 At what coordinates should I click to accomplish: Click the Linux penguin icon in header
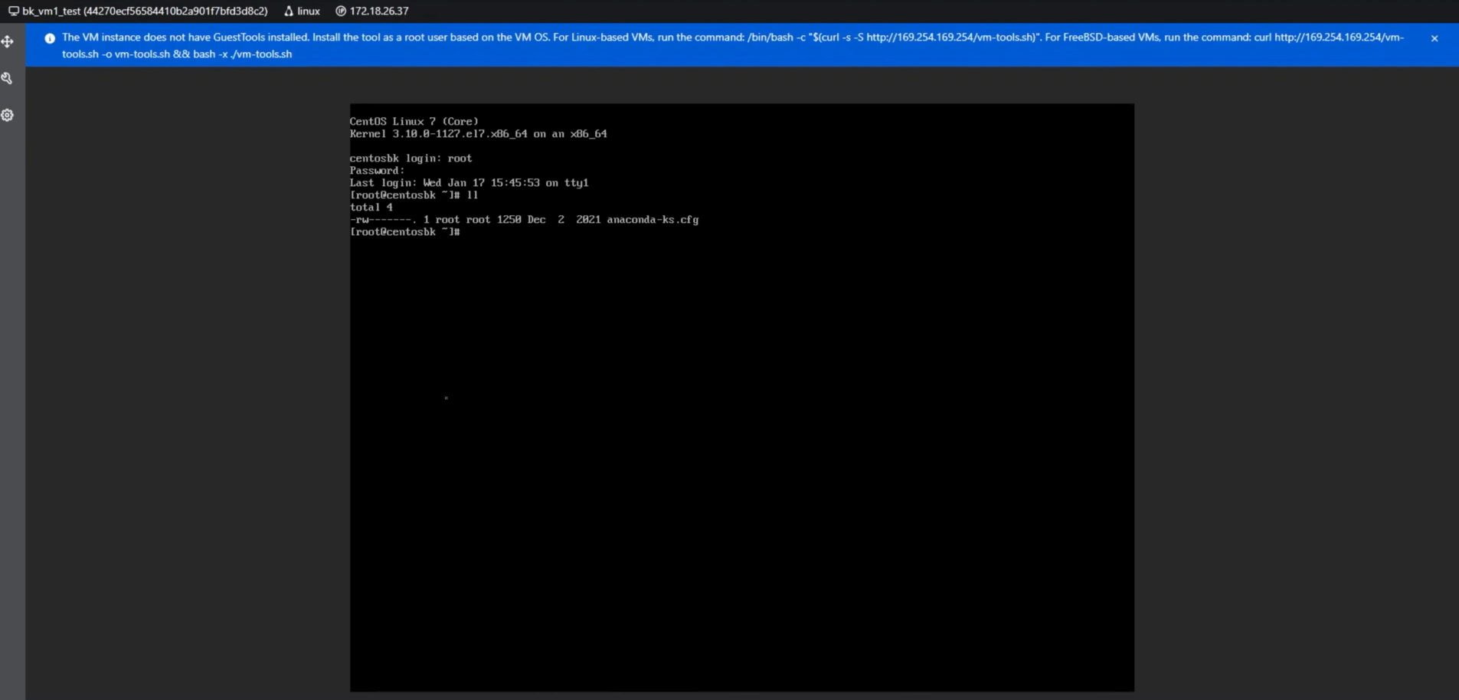(x=289, y=11)
